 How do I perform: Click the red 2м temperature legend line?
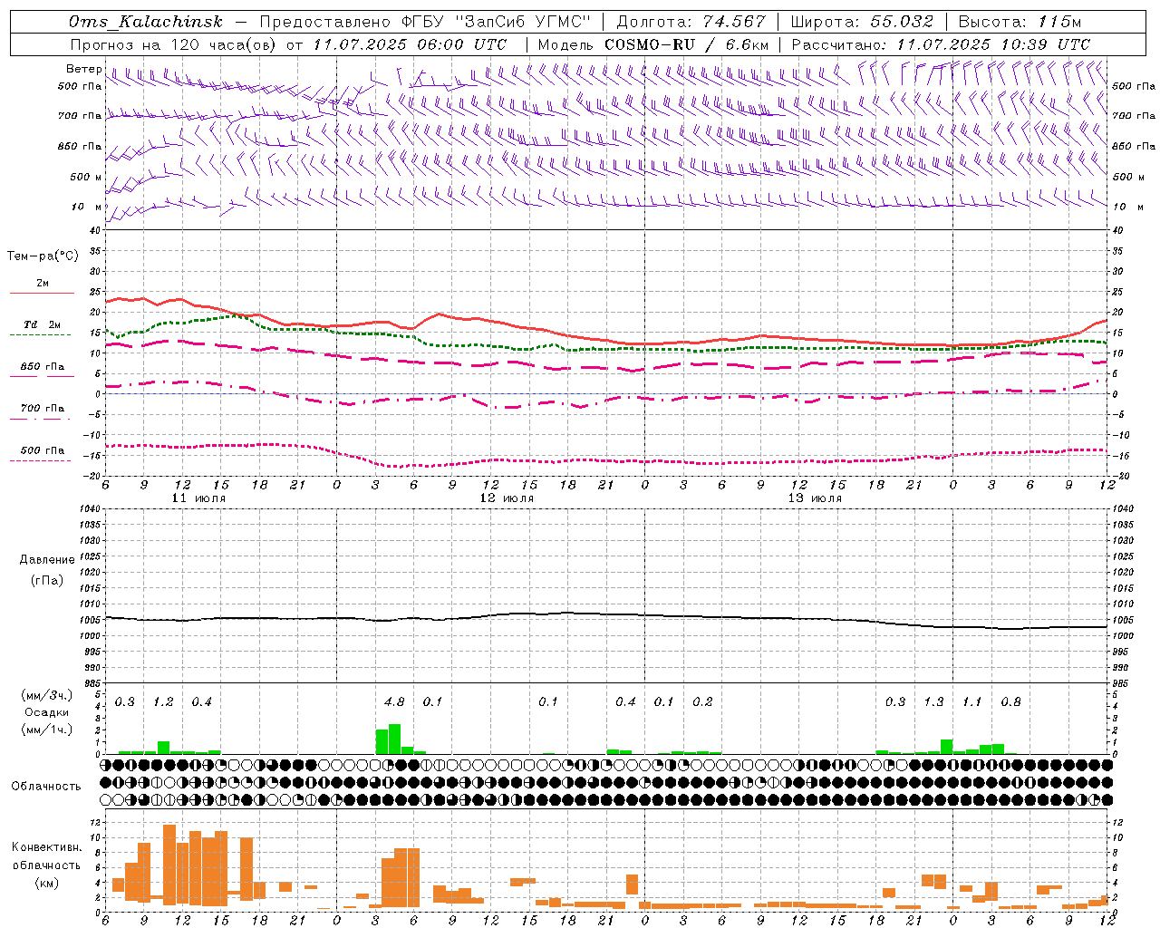pos(42,293)
